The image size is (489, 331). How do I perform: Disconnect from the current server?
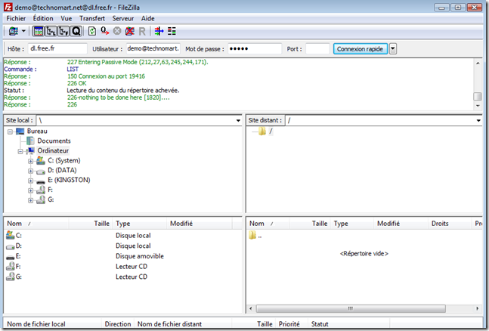[x=130, y=31]
